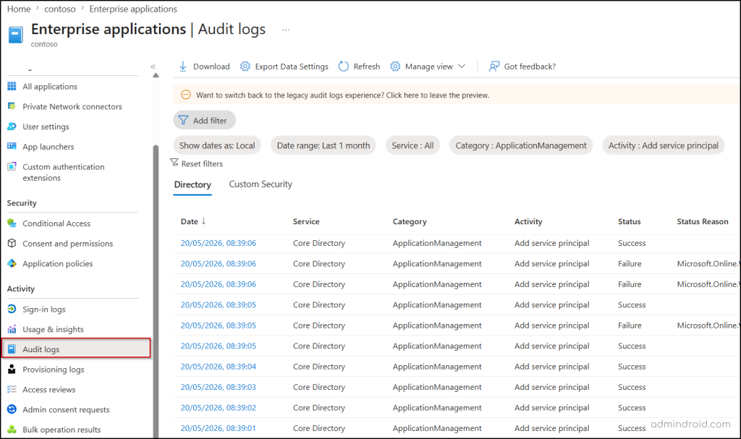Click the Got feedback person icon
The height and width of the screenshot is (439, 741).
click(494, 67)
